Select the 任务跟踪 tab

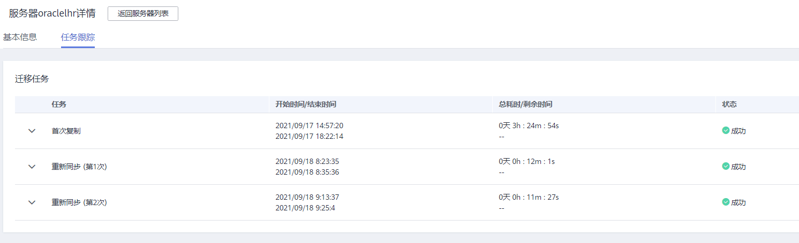(x=78, y=37)
